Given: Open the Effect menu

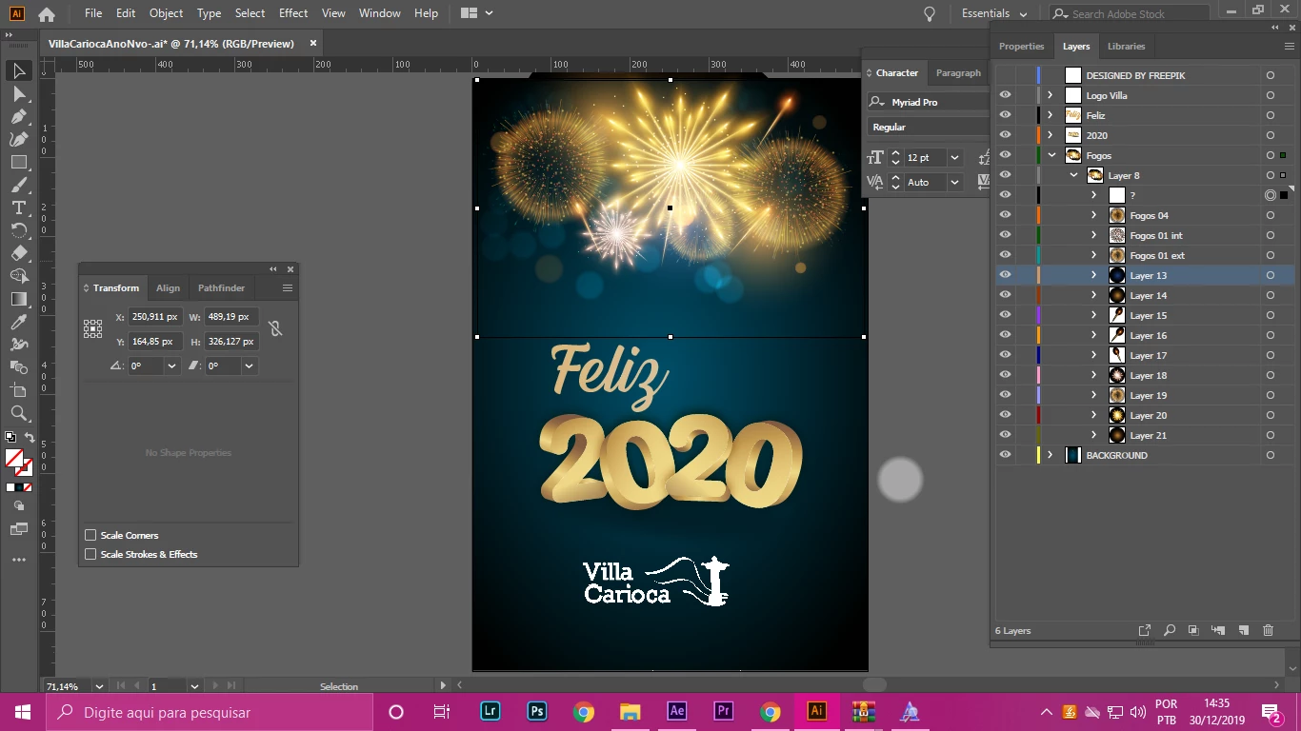Looking at the screenshot, I should click(293, 13).
